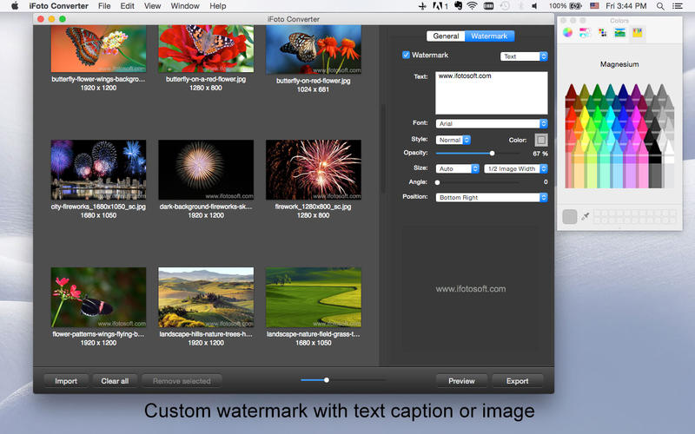The height and width of the screenshot is (434, 695).
Task: Open the watermark type dropdown showing Text
Action: [524, 56]
